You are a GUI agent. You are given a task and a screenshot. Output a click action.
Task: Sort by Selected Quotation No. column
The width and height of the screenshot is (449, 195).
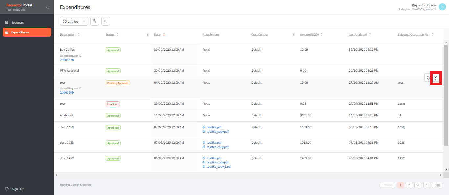coord(433,35)
